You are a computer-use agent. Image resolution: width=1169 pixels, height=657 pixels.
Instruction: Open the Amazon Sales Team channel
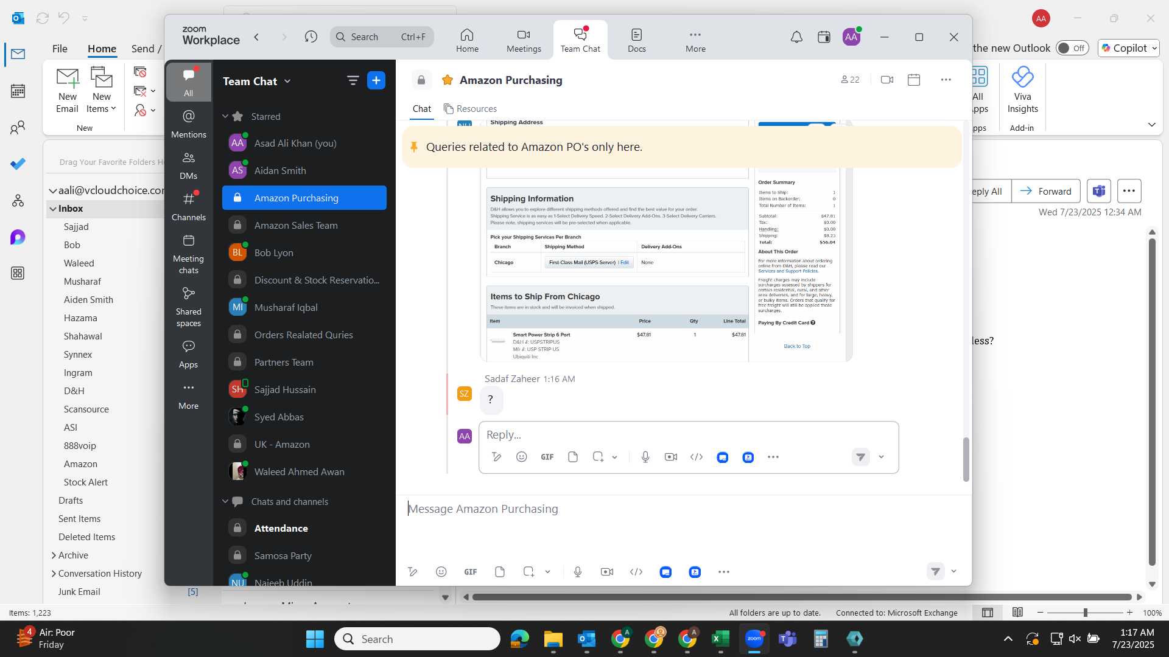(304, 225)
